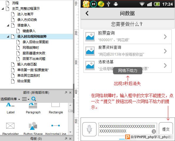The height and width of the screenshot is (141, 175).
Task: Select the 给出答案 page
Action: click(x=24, y=81)
